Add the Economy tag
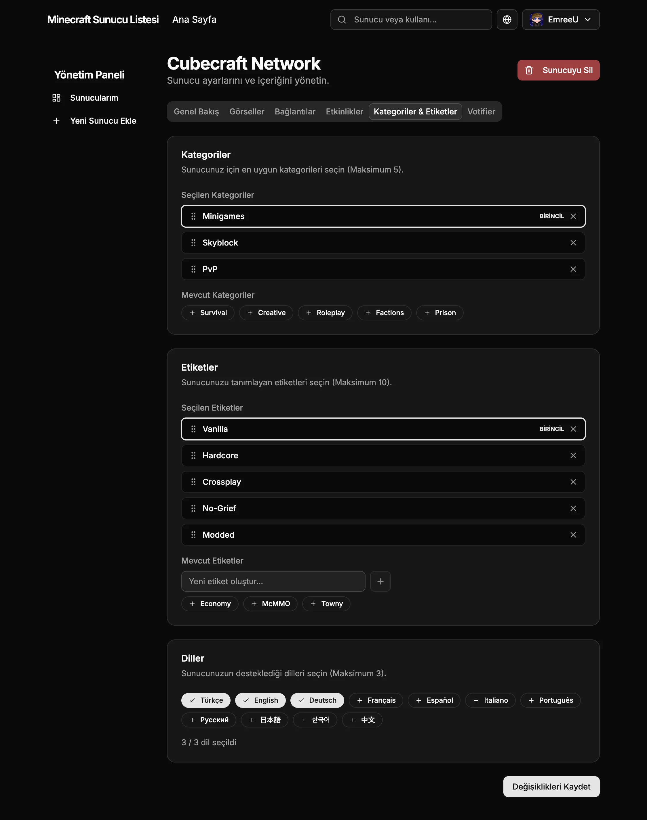The image size is (647, 820). tap(210, 603)
